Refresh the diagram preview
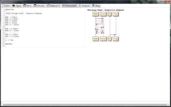This screenshot has height=107, width=171. [x=52, y=6]
